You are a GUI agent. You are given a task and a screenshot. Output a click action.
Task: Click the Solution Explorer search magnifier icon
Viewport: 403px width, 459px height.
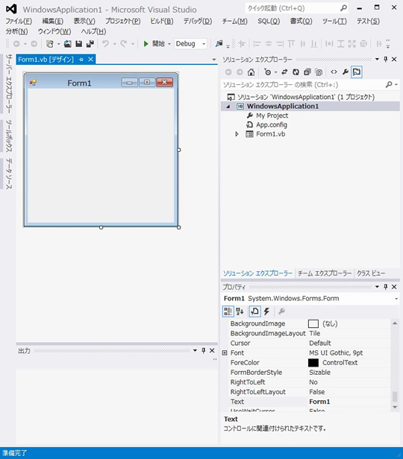[x=389, y=85]
